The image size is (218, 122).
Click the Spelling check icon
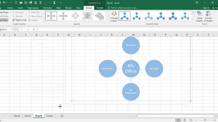[41, 2]
